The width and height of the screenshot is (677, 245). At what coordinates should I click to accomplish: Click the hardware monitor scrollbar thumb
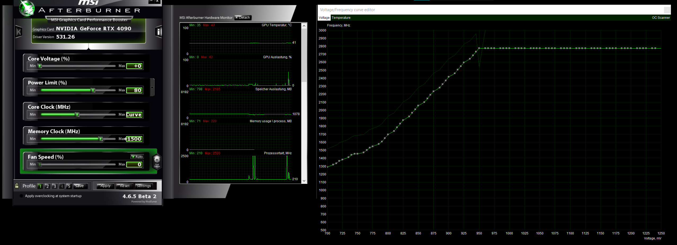coord(304,55)
